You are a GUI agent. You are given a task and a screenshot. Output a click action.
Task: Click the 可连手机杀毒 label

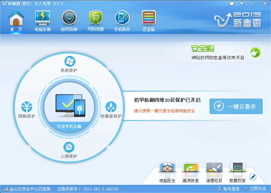pos(69,126)
